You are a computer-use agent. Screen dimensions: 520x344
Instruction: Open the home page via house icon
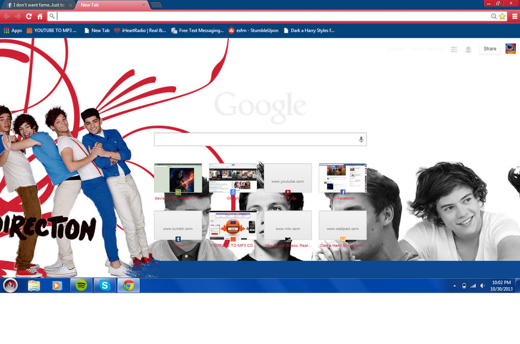(40, 16)
